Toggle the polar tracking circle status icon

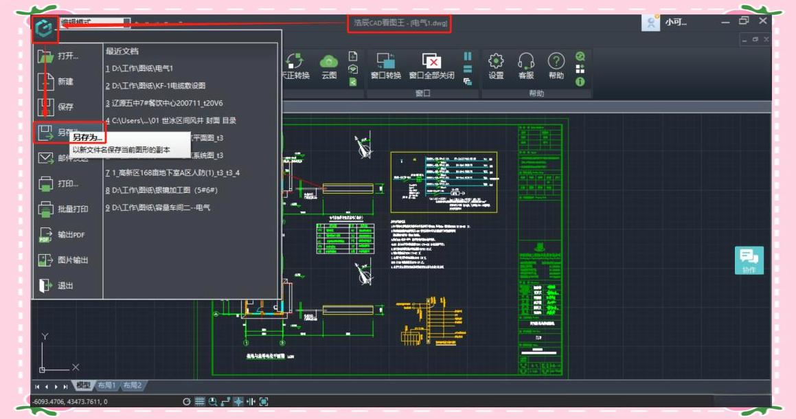186,402
